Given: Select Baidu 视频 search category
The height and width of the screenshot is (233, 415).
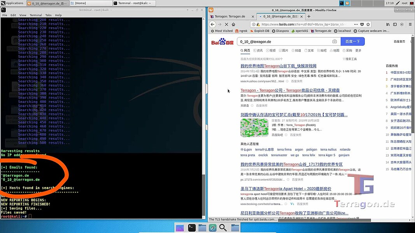Looking at the screenshot, I should [x=271, y=50].
